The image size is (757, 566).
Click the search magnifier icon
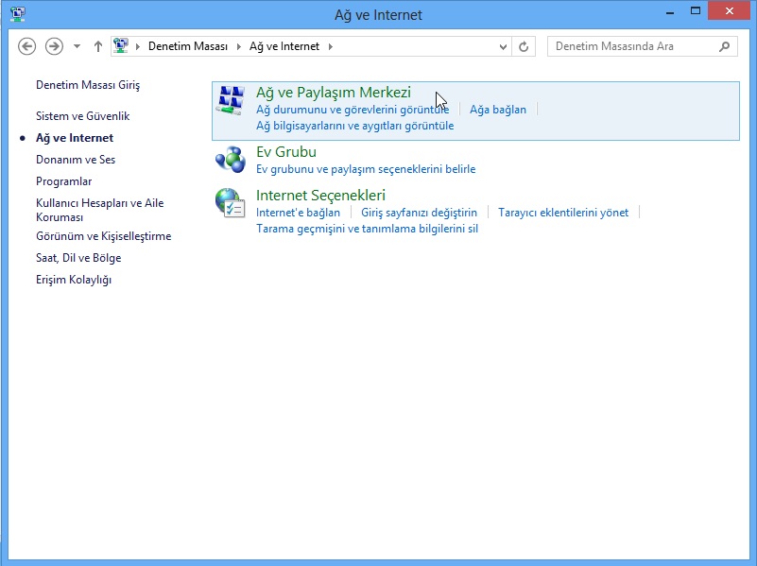click(724, 46)
